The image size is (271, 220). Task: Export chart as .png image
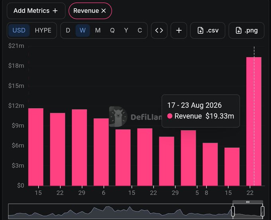(x=246, y=30)
